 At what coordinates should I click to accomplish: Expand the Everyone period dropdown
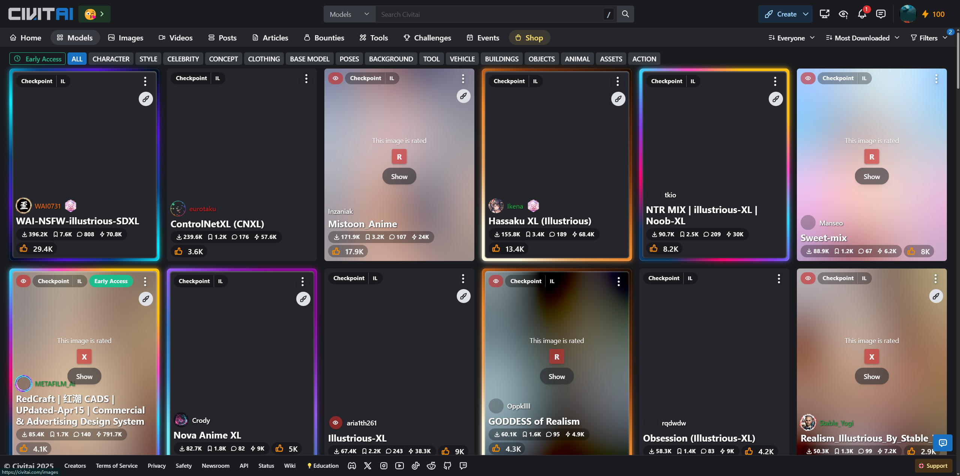pyautogui.click(x=791, y=38)
